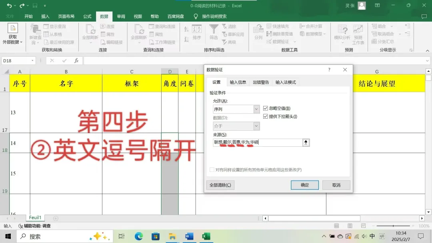Viewport: 432px width, 243px height.
Task: Open the 开始 (Home) ribbon tab
Action: coord(28,16)
